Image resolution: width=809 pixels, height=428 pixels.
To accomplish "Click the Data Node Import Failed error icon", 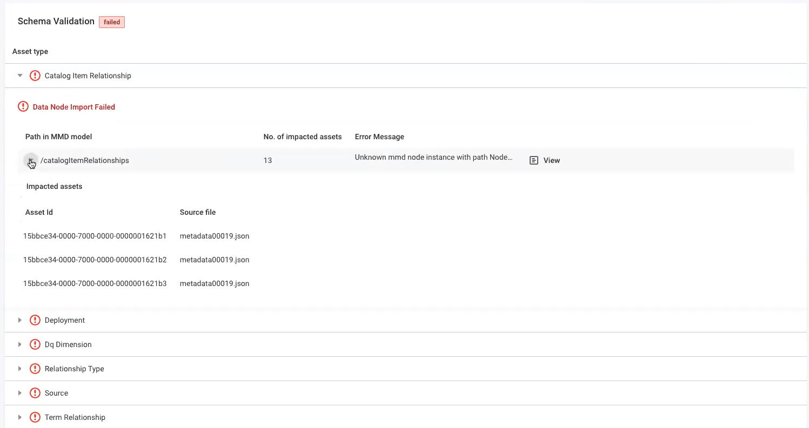I will tap(23, 106).
